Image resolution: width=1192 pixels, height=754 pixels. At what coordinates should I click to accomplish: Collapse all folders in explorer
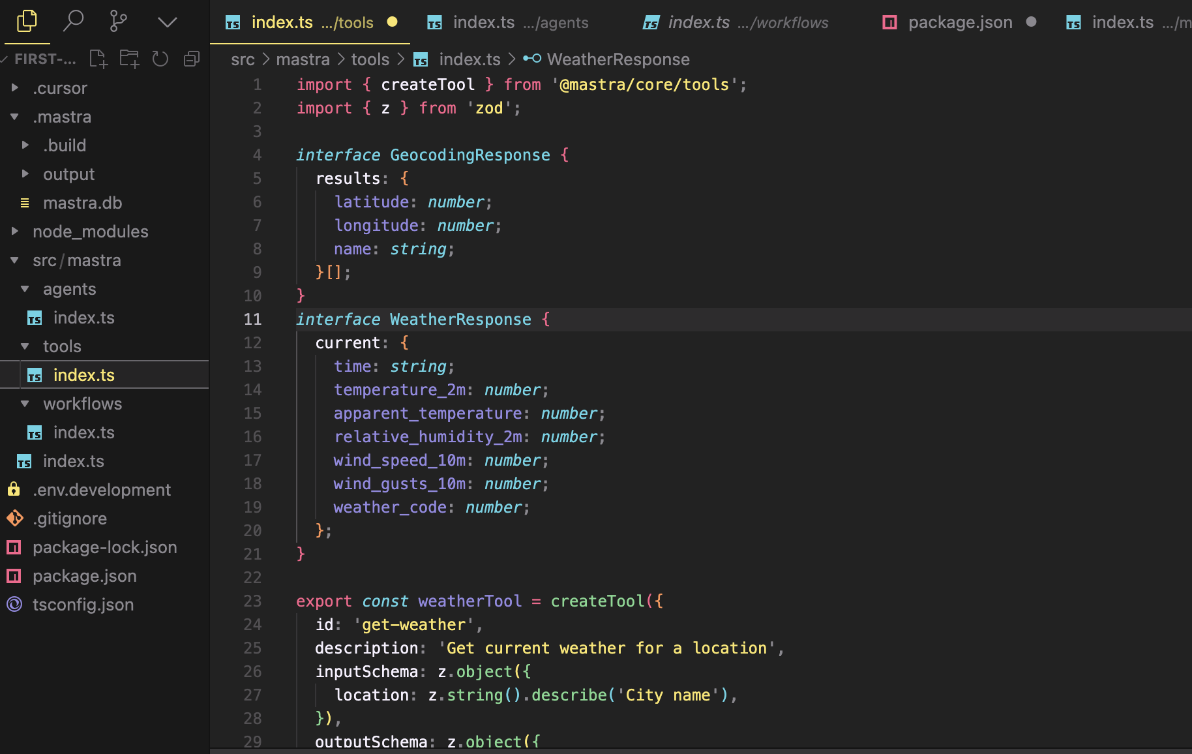pos(192,59)
